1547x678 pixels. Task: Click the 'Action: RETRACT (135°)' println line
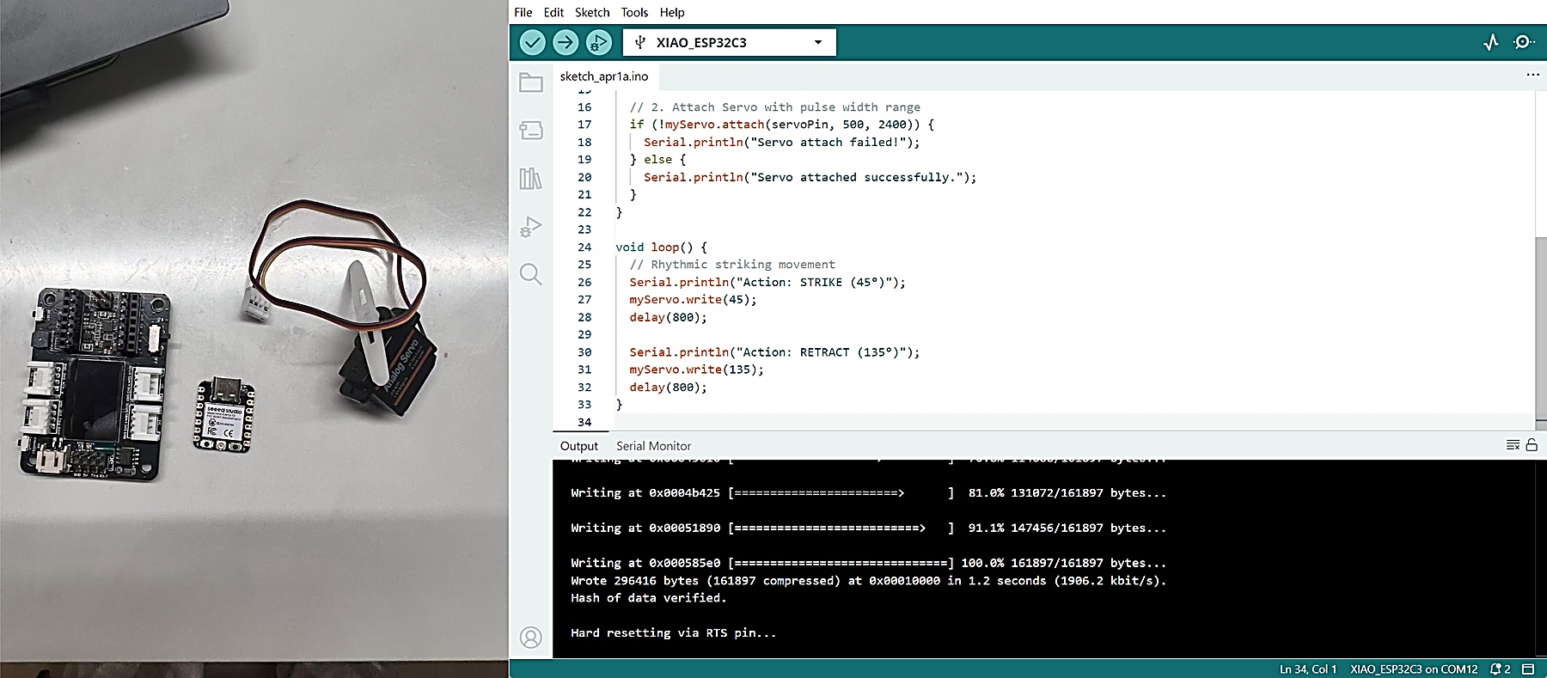click(774, 352)
